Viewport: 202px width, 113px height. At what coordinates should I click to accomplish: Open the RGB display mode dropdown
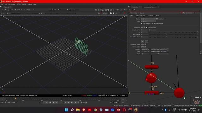20,10
